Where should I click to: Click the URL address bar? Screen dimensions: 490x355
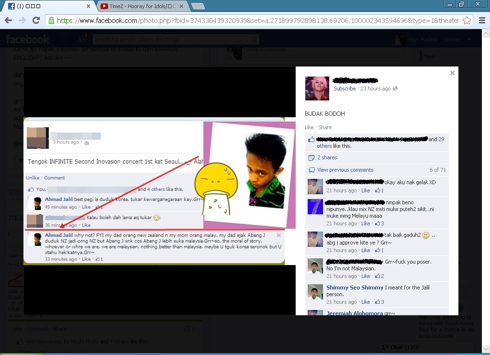(258, 21)
